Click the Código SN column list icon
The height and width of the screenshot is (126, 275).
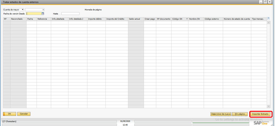[187, 19]
